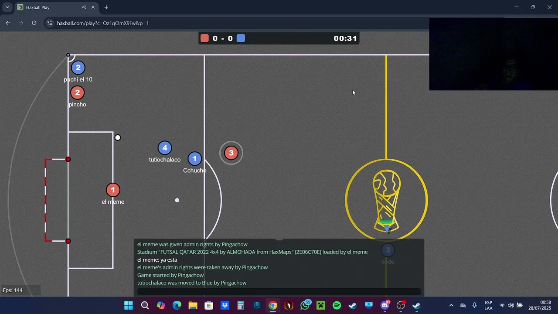558x314 pixels.
Task: Click blue player 2 puchi el 10
Action: (78, 68)
